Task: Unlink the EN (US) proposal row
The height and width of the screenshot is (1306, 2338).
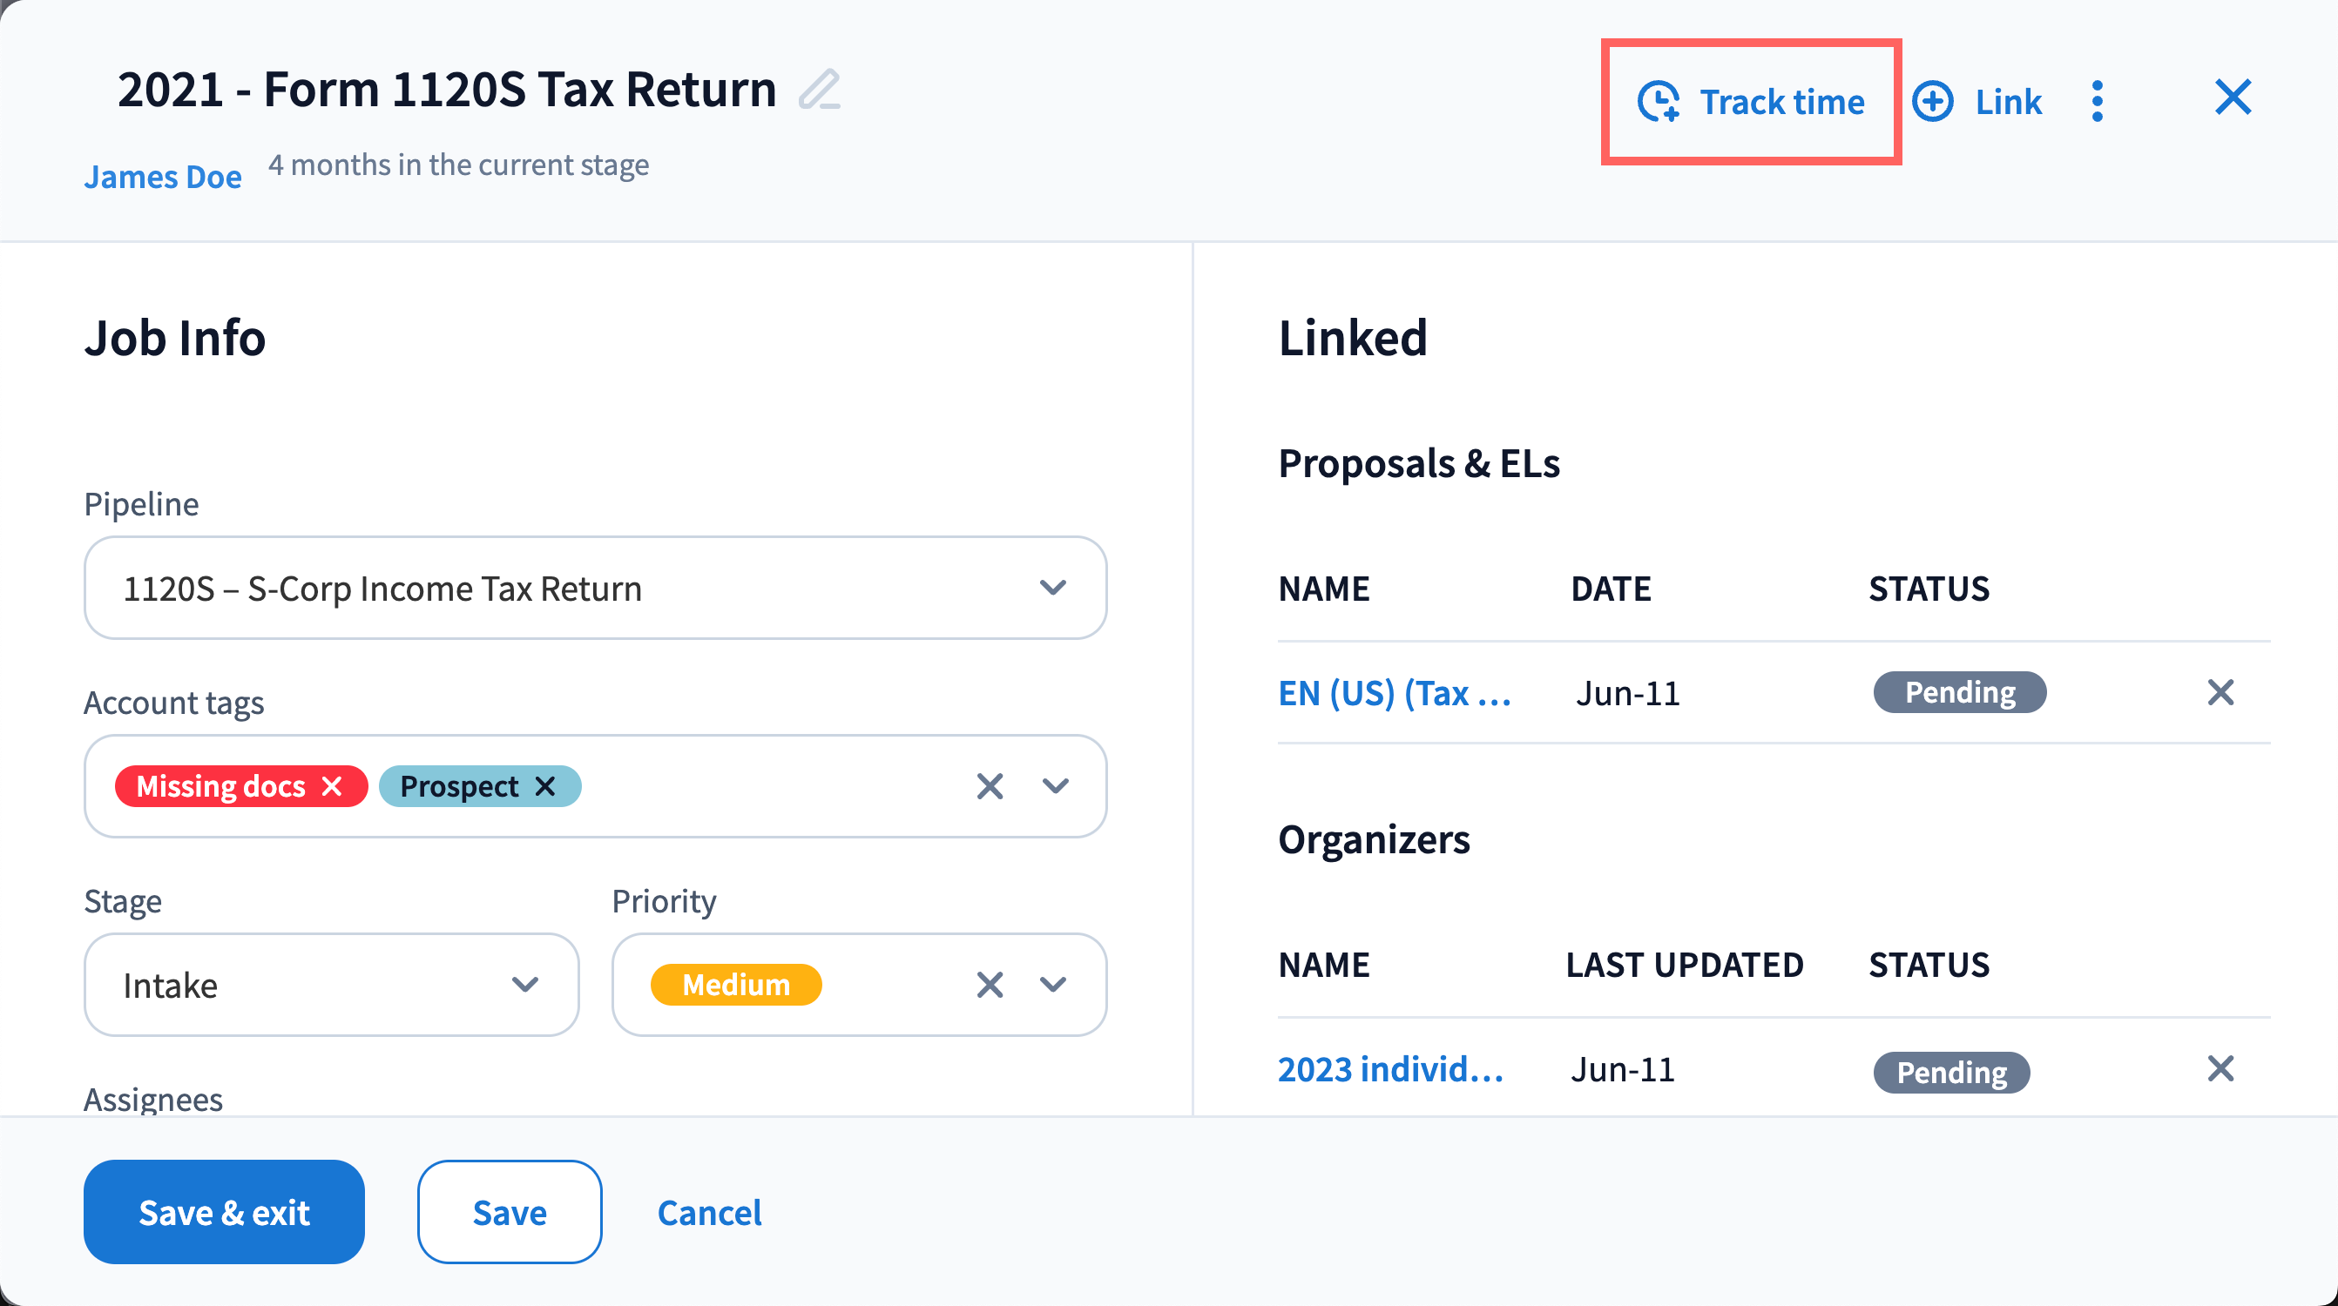Action: [x=2220, y=693]
